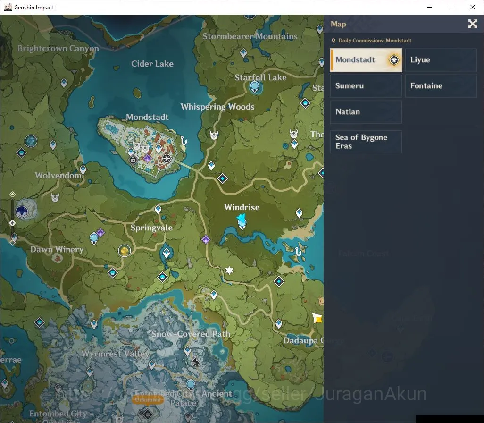Click the teleport waypoint in Stormbearer Mountains
484x423 pixels.
[243, 53]
